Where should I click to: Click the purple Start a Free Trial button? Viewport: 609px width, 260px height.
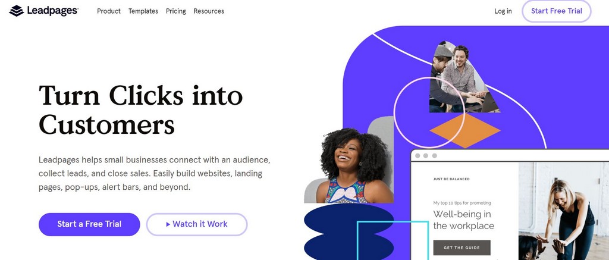coord(89,224)
